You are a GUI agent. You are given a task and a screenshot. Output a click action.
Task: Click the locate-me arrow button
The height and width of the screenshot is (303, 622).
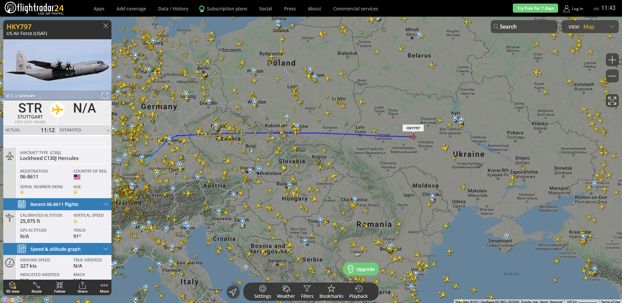click(233, 292)
